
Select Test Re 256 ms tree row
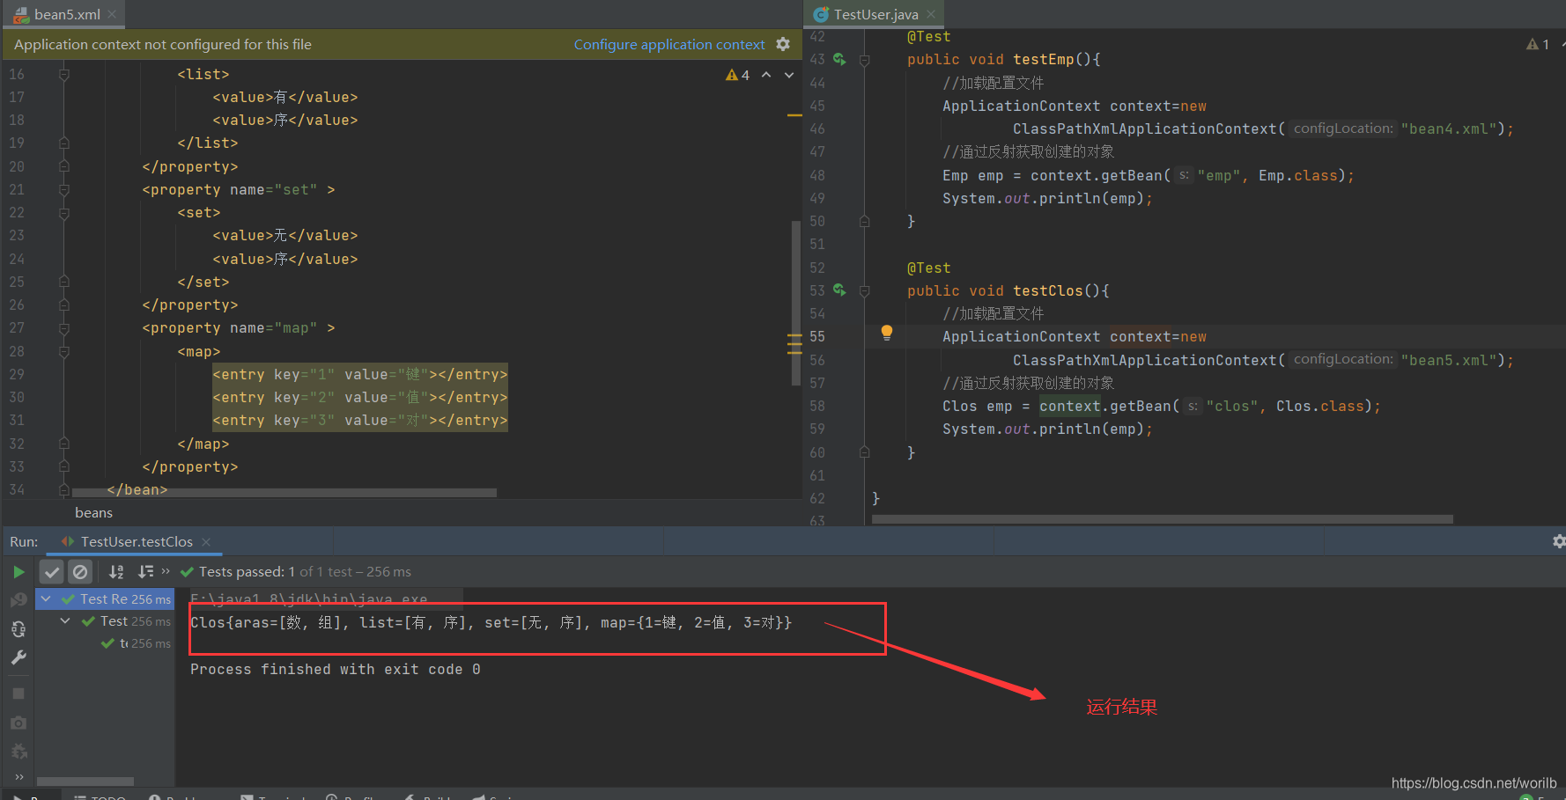pos(105,598)
